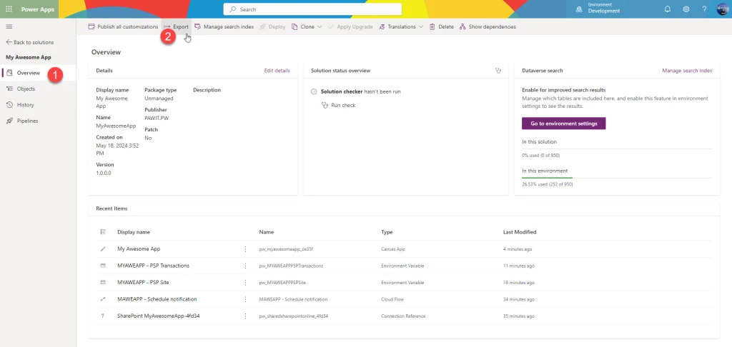The width and height of the screenshot is (732, 347).
Task: Open My Awesome App in Recent Items
Action: [x=139, y=248]
